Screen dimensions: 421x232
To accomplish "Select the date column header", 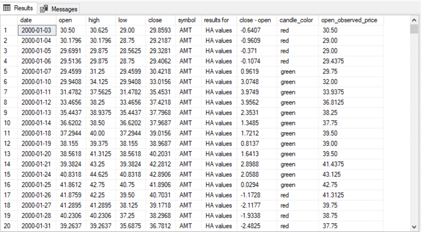I will [37, 20].
